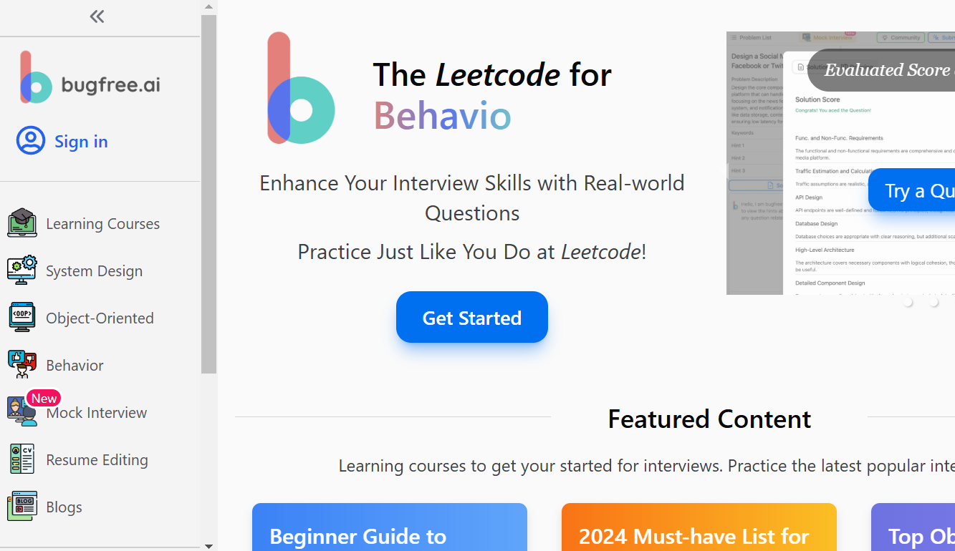Click the Resume Editing CV icon
The width and height of the screenshot is (955, 551).
click(x=22, y=459)
